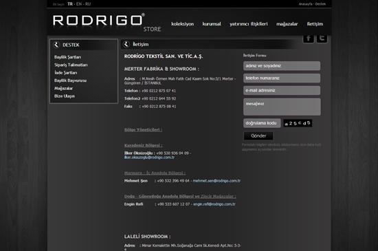This screenshot has height=251, width=378.
Task: Click the round arrow icon beside İletişim
Action: (126, 45)
